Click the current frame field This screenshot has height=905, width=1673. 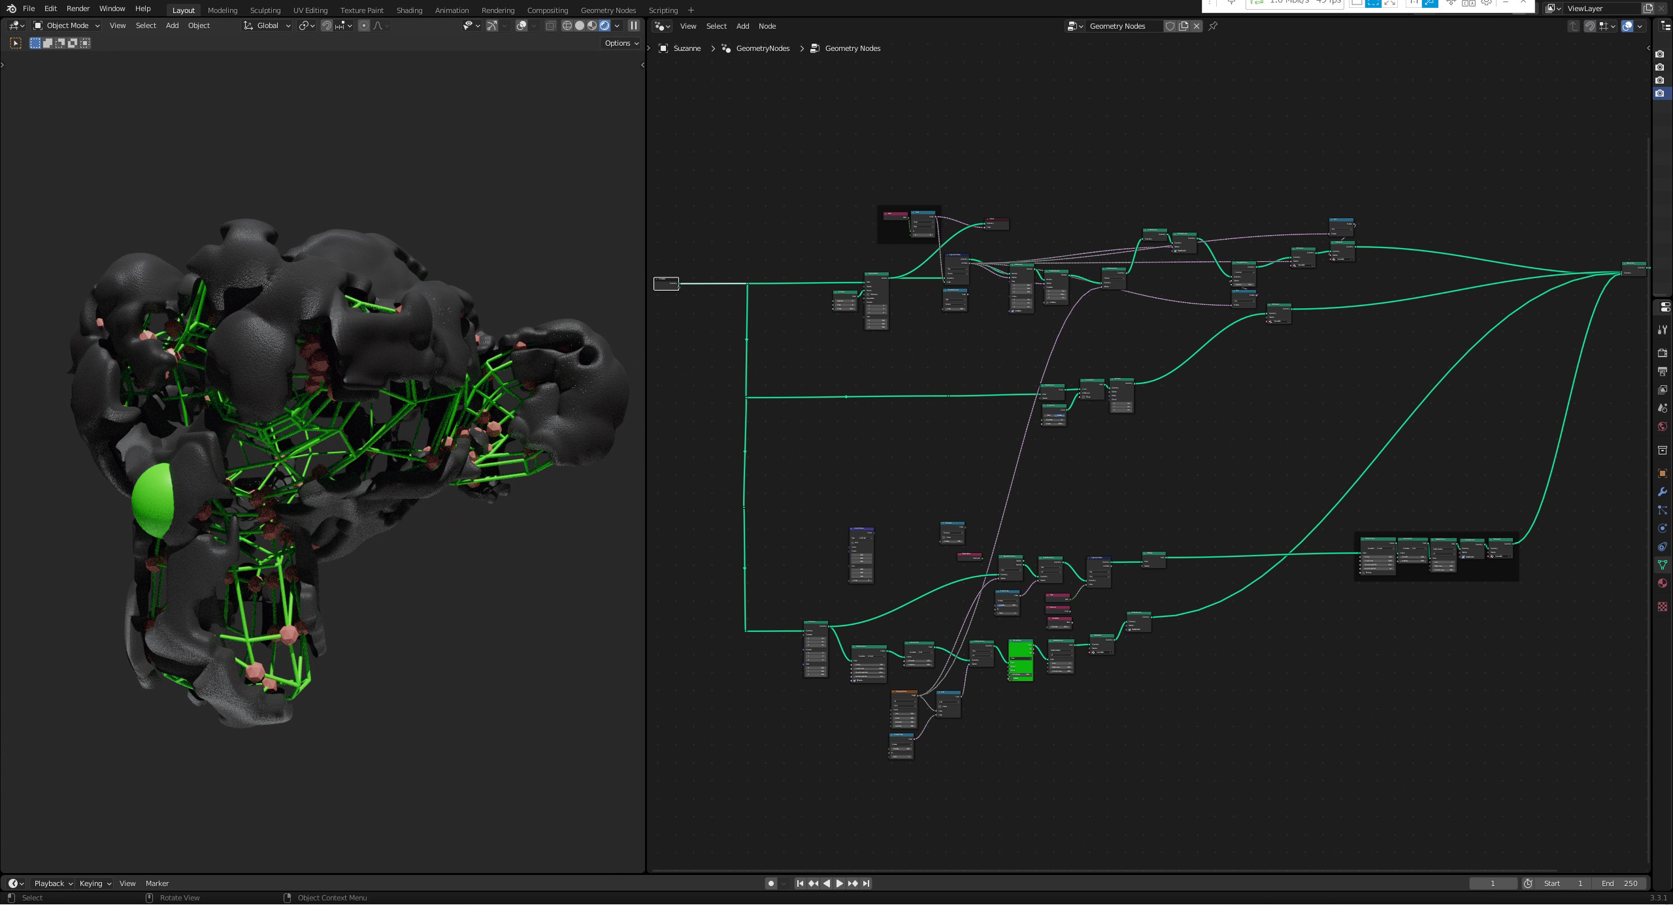pyautogui.click(x=1493, y=883)
